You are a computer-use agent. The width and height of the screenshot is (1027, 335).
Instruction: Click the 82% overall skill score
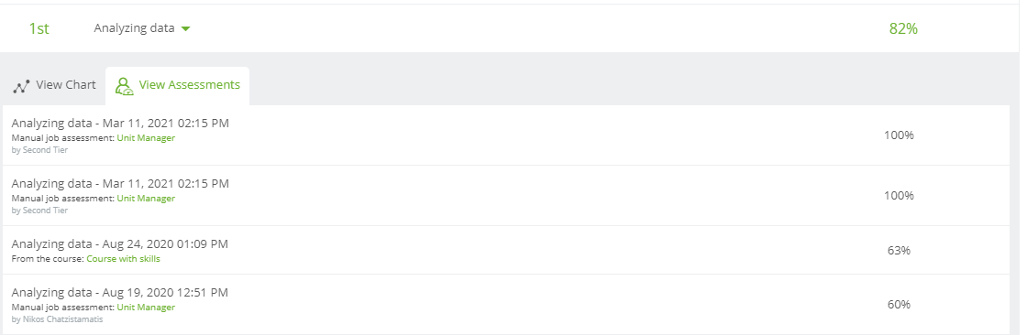click(903, 28)
